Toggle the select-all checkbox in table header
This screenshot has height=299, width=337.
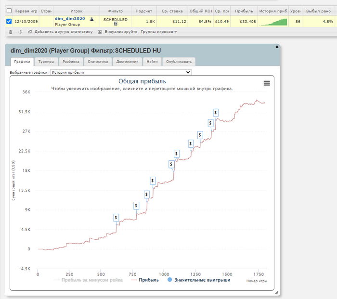click(x=9, y=10)
